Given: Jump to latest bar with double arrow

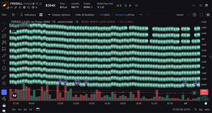Looking at the screenshot, I should point(194,93).
